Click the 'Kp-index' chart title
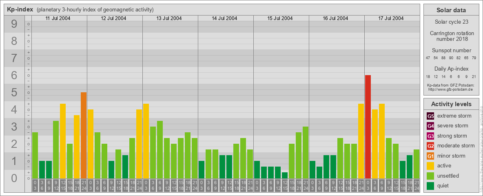This screenshot has width=483, height=196. tap(20, 9)
